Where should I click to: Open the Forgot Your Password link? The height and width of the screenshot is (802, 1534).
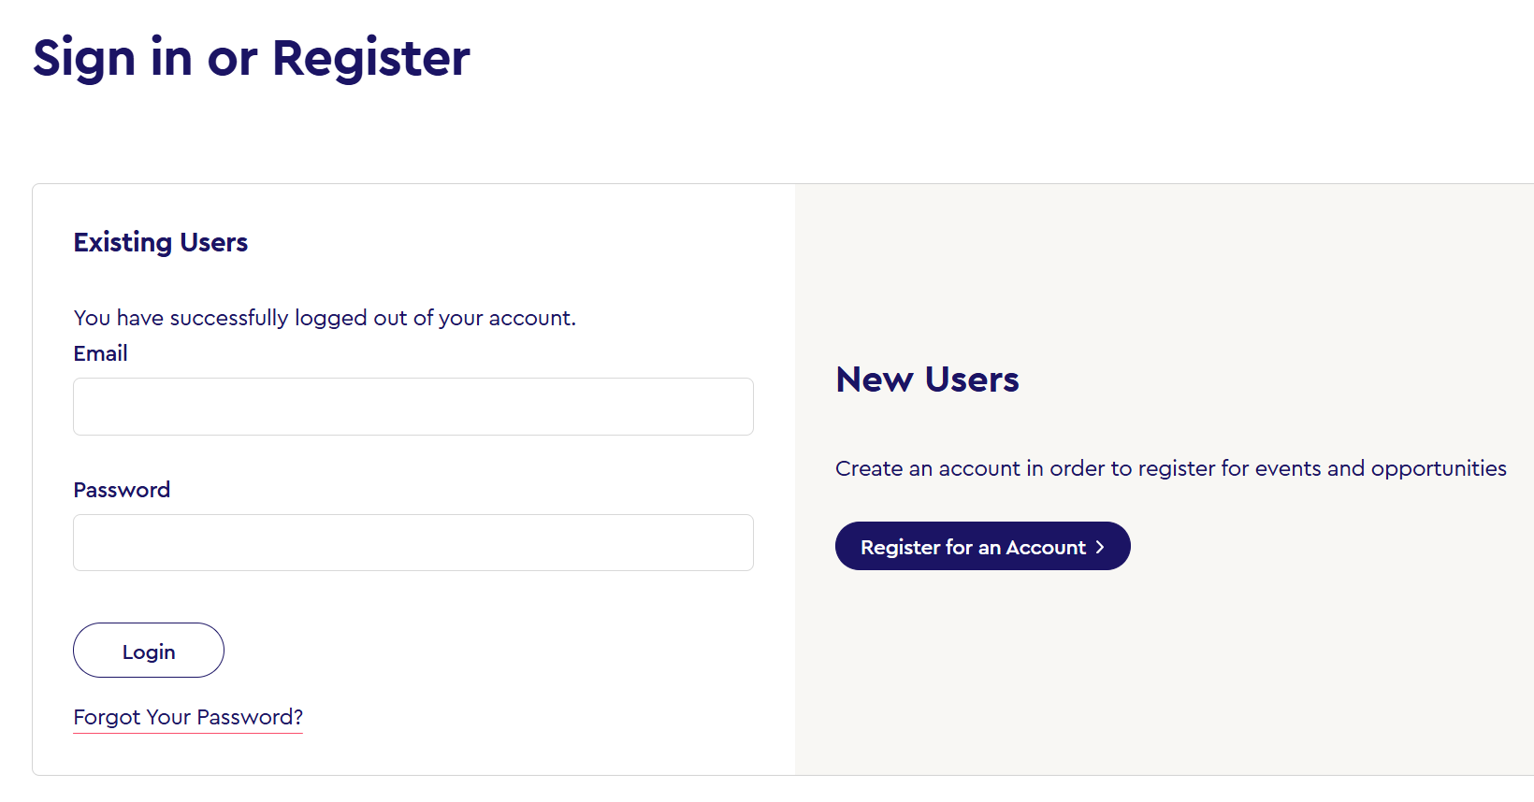pos(188,717)
